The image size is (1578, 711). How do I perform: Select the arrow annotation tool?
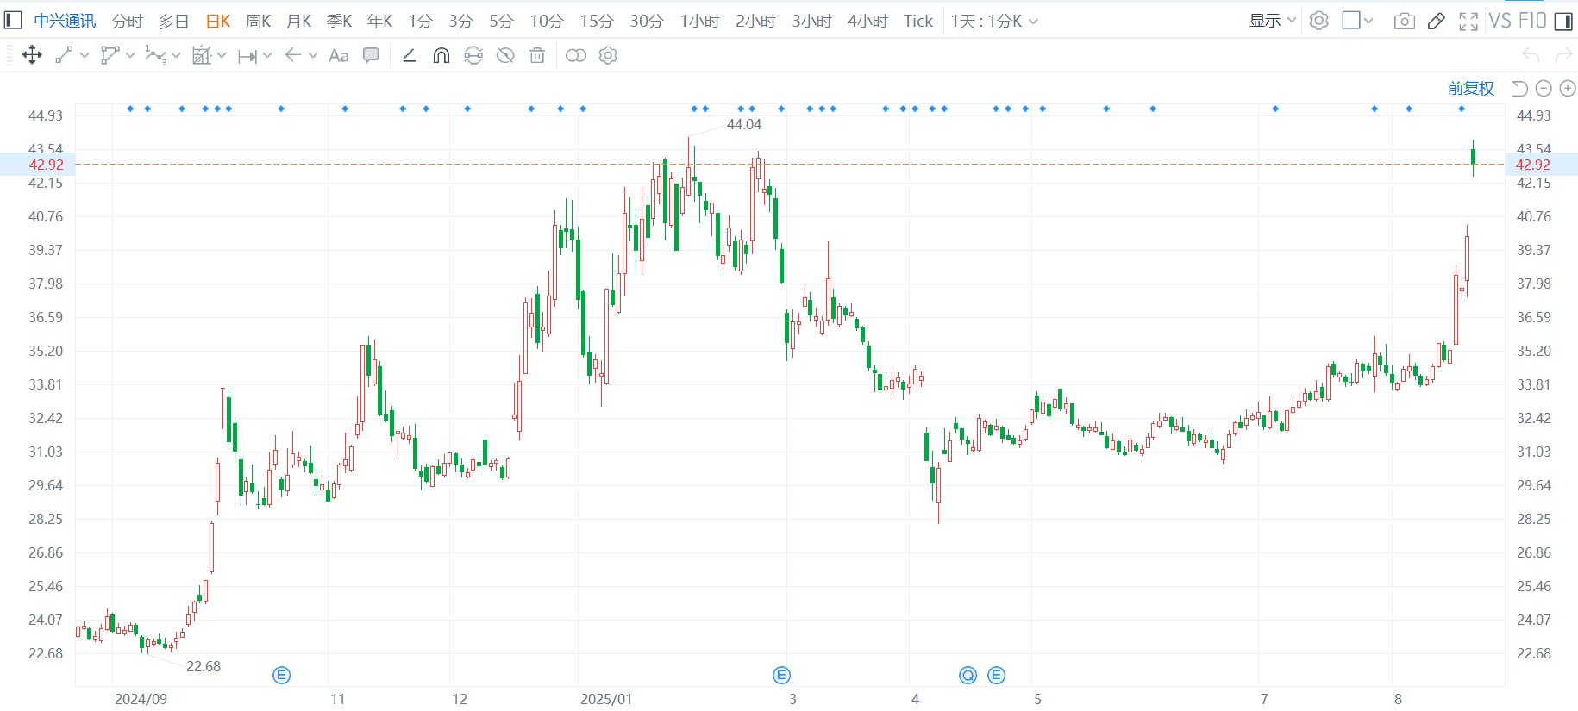[293, 55]
